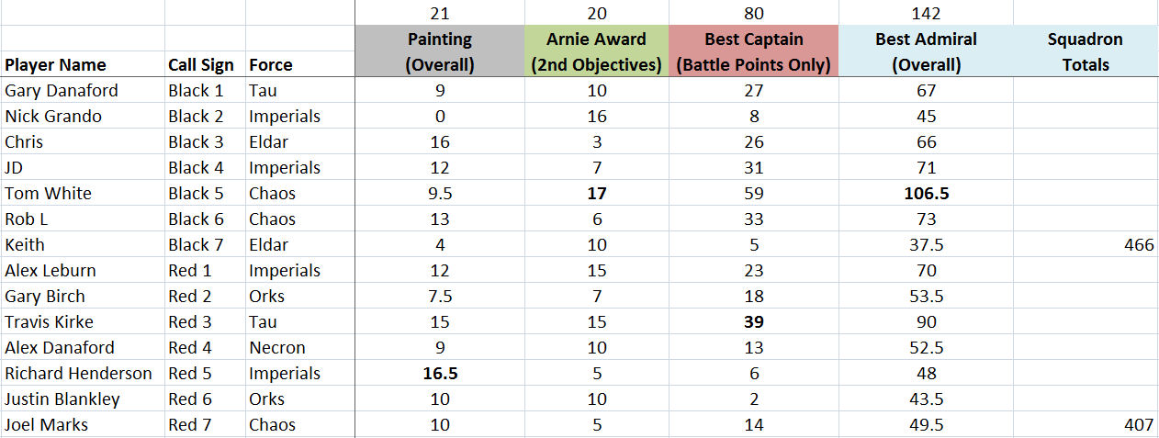
Task: Click the green Arnie Award header cell
Action: [x=597, y=51]
